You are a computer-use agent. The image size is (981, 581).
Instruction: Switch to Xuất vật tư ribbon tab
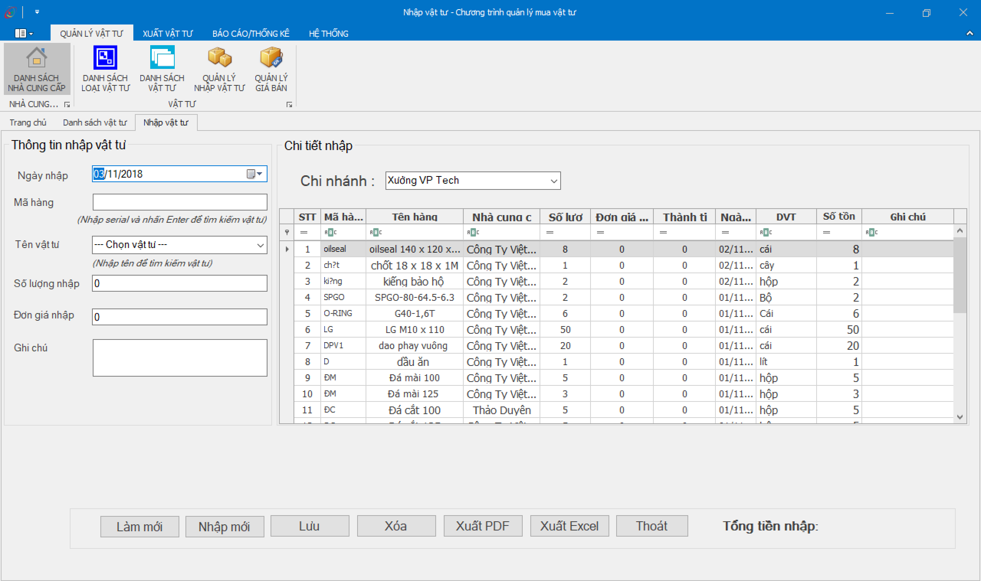click(x=167, y=34)
